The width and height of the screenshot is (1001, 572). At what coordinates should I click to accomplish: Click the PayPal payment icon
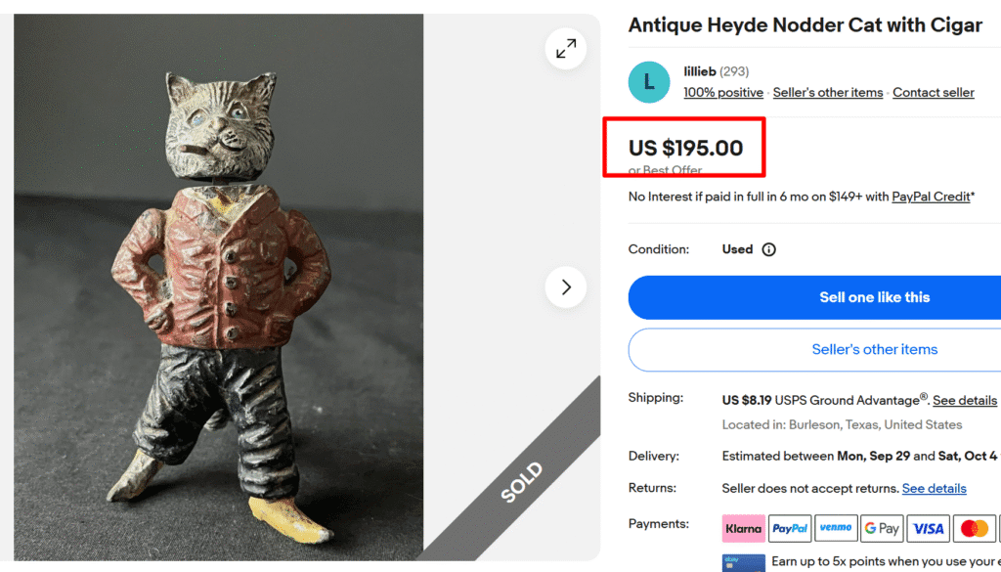tap(790, 528)
